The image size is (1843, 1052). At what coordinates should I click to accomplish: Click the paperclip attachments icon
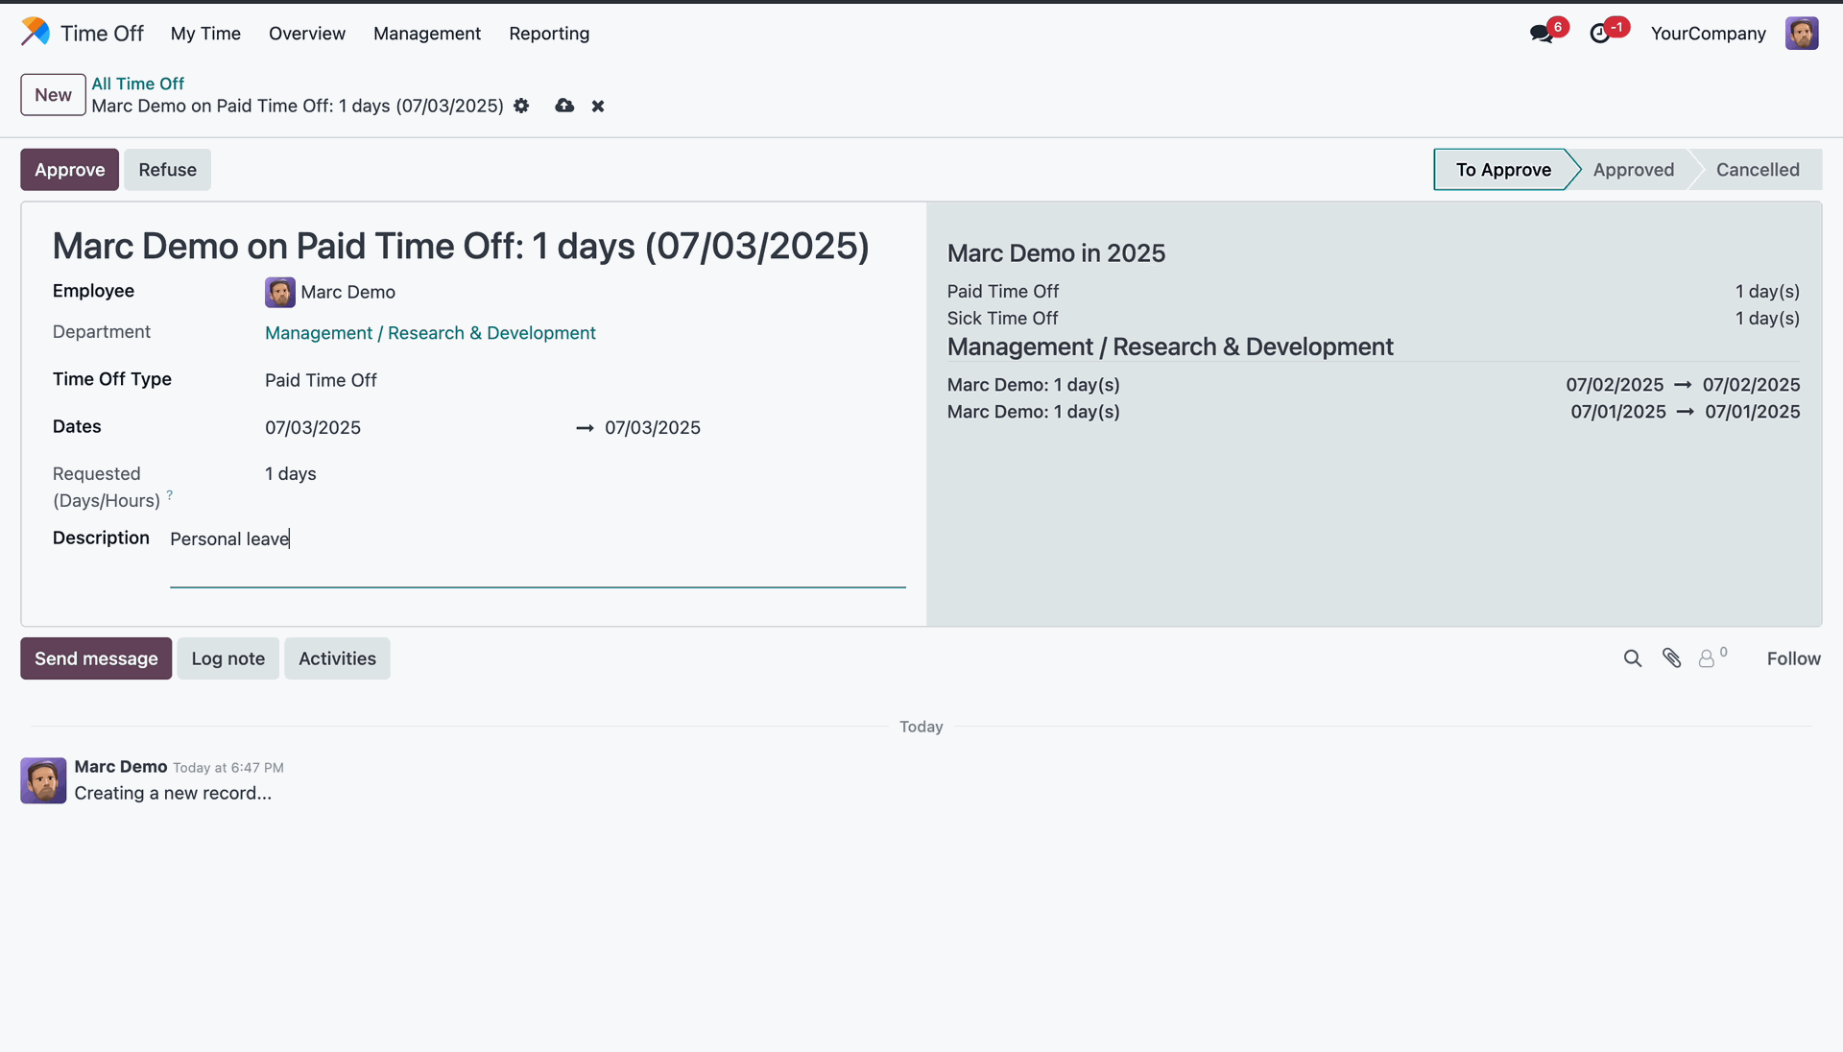(1671, 658)
